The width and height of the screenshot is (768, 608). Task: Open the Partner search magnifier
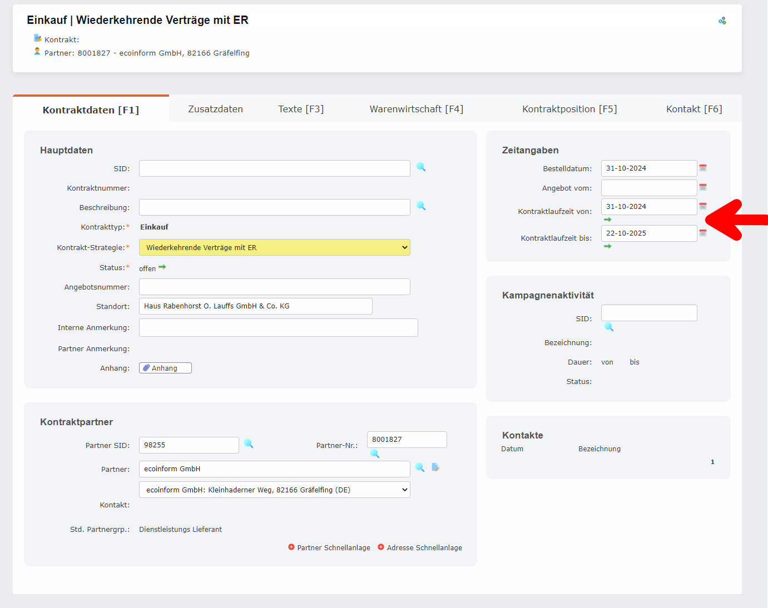[420, 467]
